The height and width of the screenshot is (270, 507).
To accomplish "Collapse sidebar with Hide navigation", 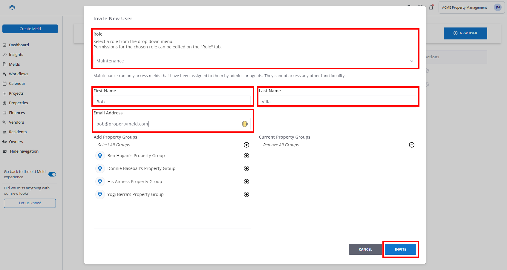I will 21,151.
